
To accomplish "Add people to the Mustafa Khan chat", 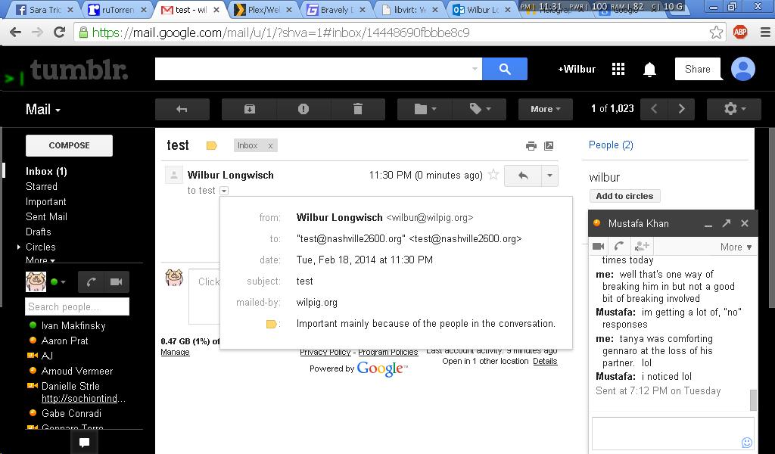I will 642,246.
